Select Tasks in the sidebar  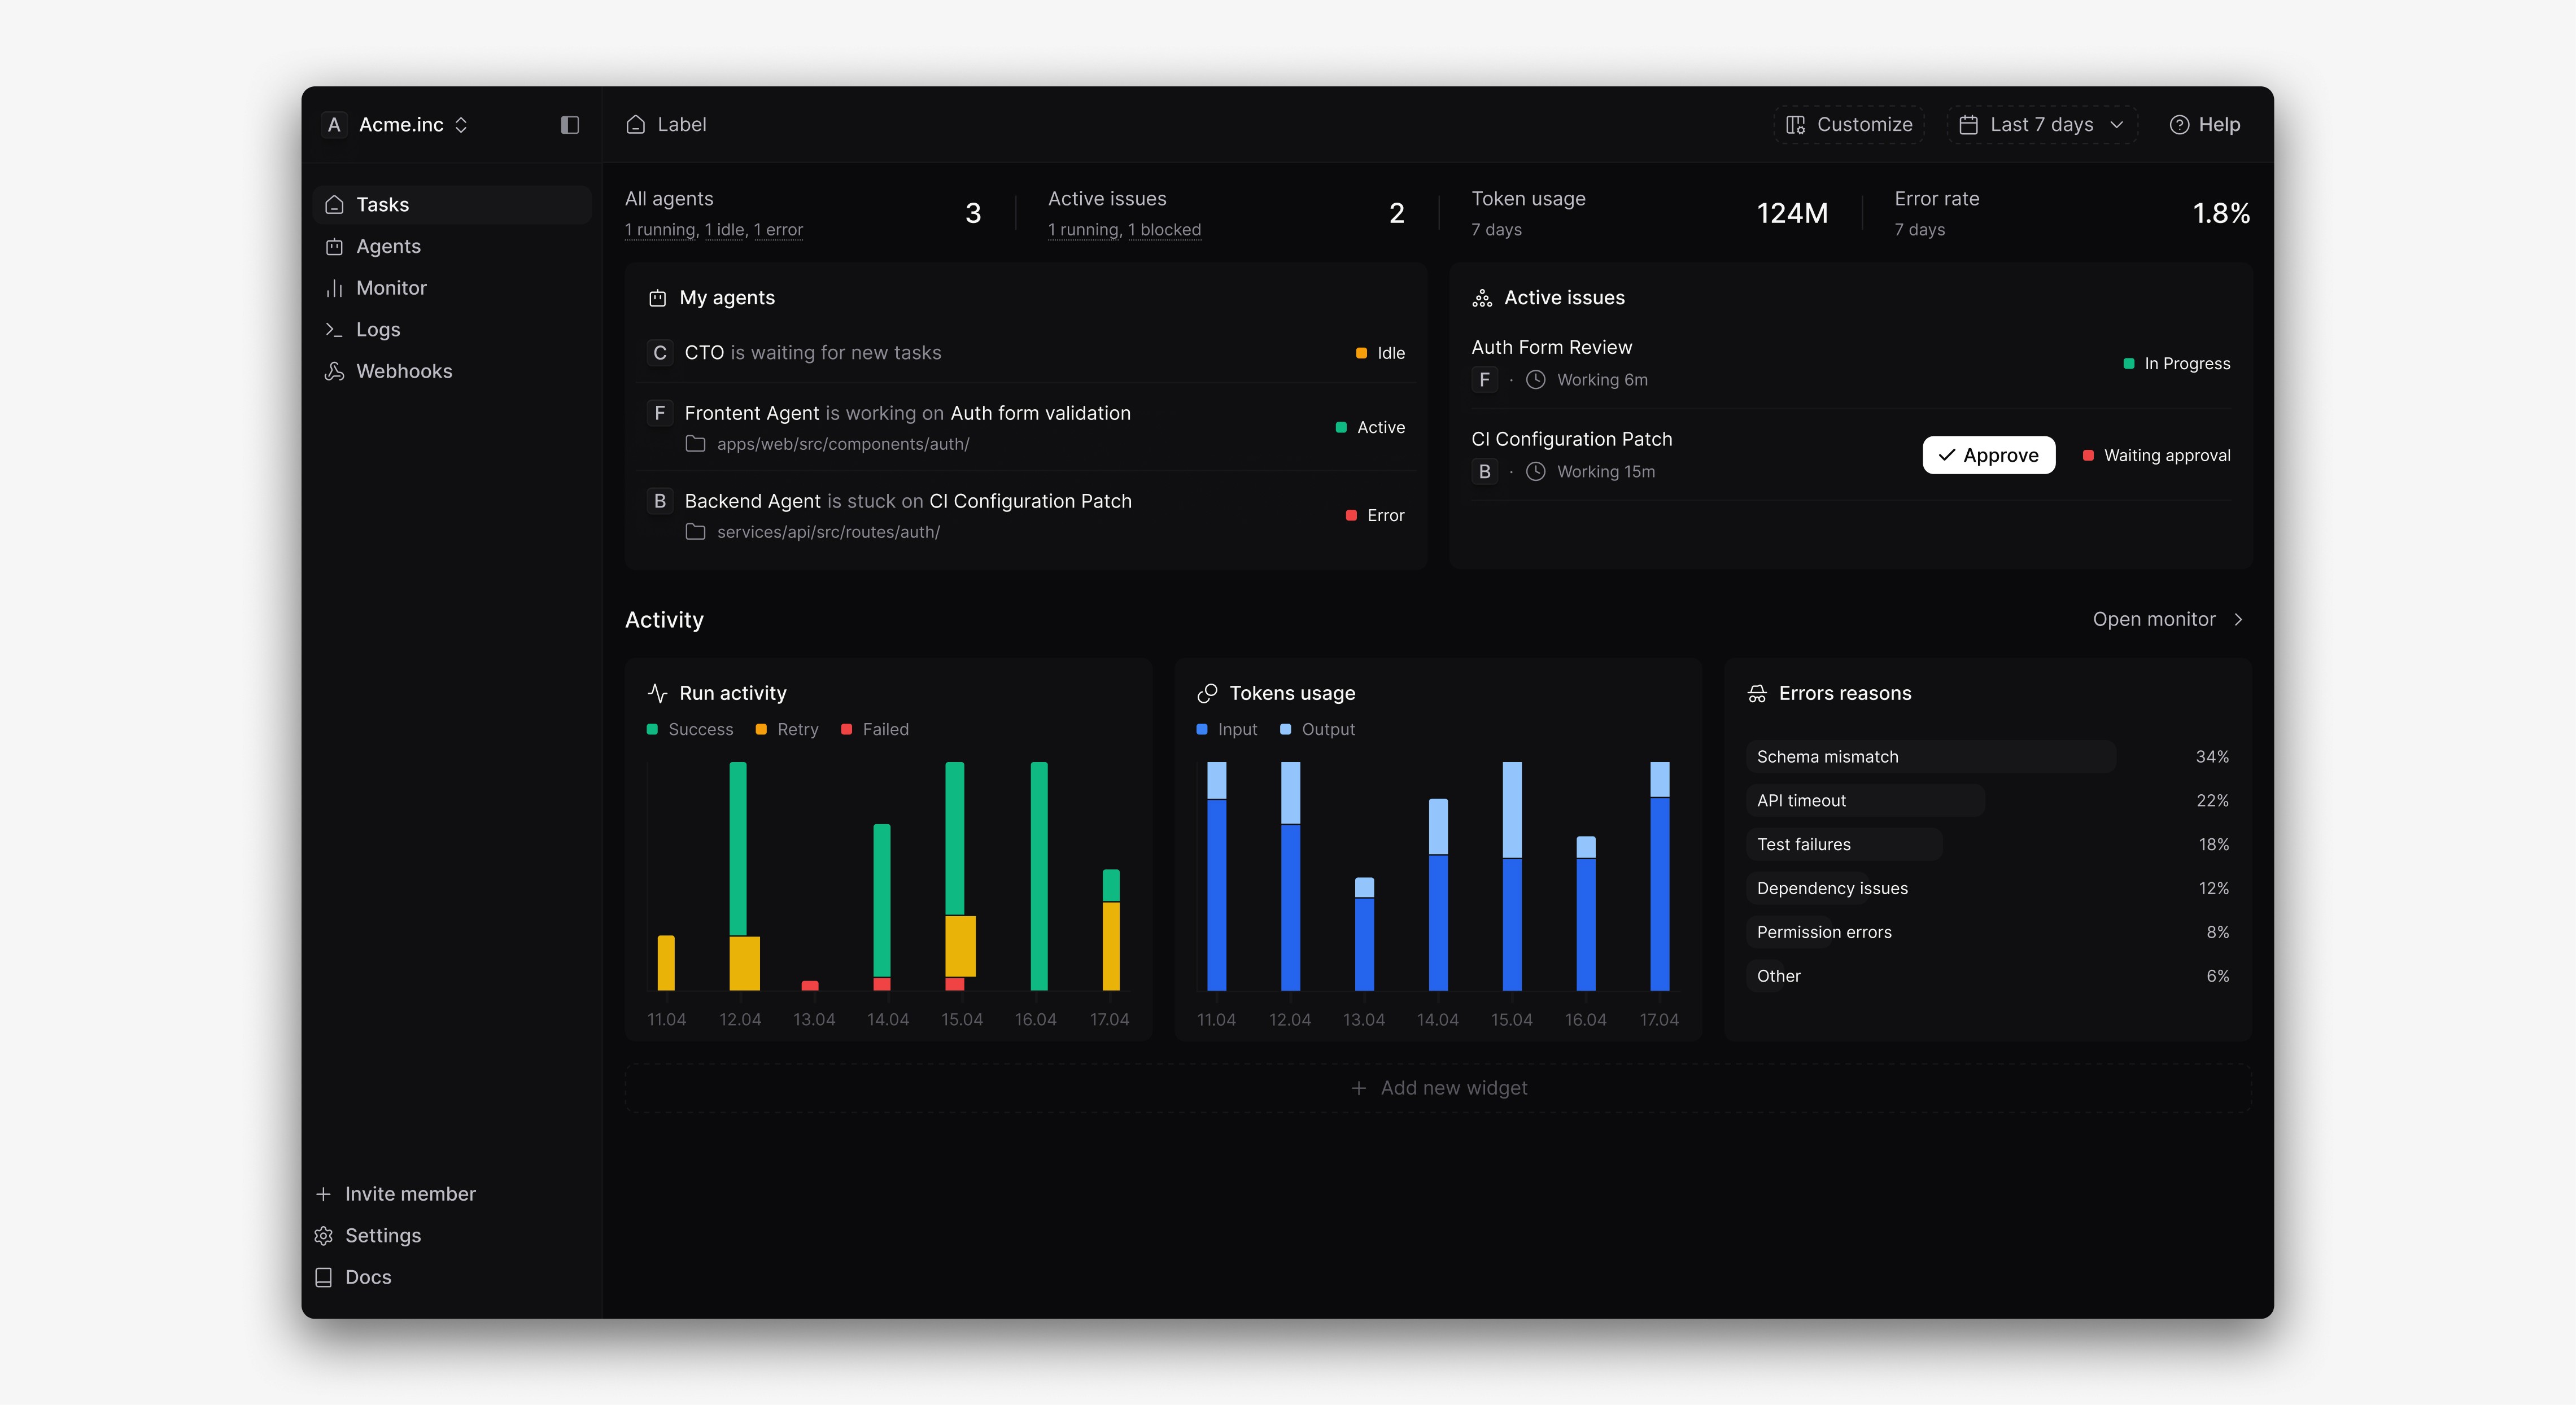[x=382, y=205]
